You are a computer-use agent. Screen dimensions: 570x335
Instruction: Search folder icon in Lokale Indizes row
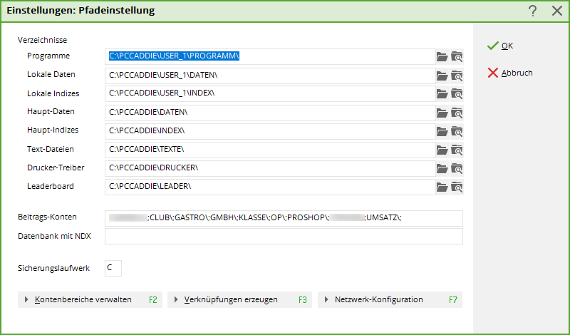[x=457, y=94]
